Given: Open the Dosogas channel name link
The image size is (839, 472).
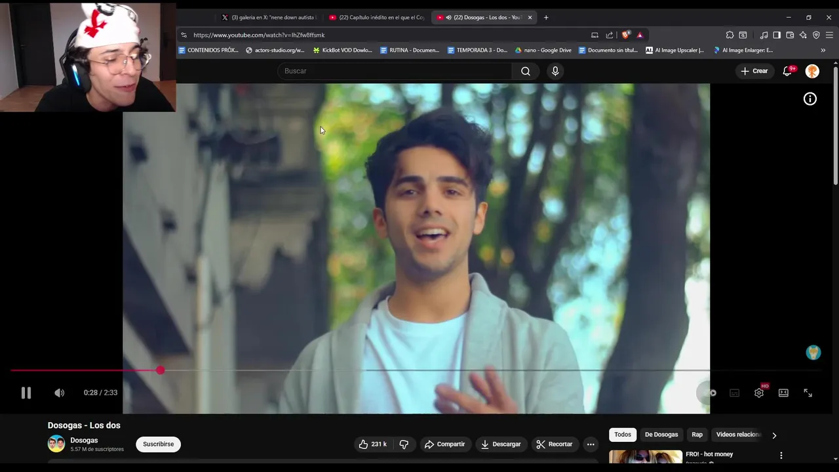Looking at the screenshot, I should (x=84, y=440).
